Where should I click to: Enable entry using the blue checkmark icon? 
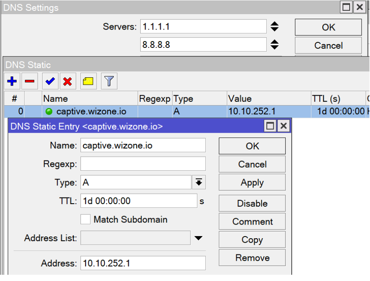tap(50, 81)
